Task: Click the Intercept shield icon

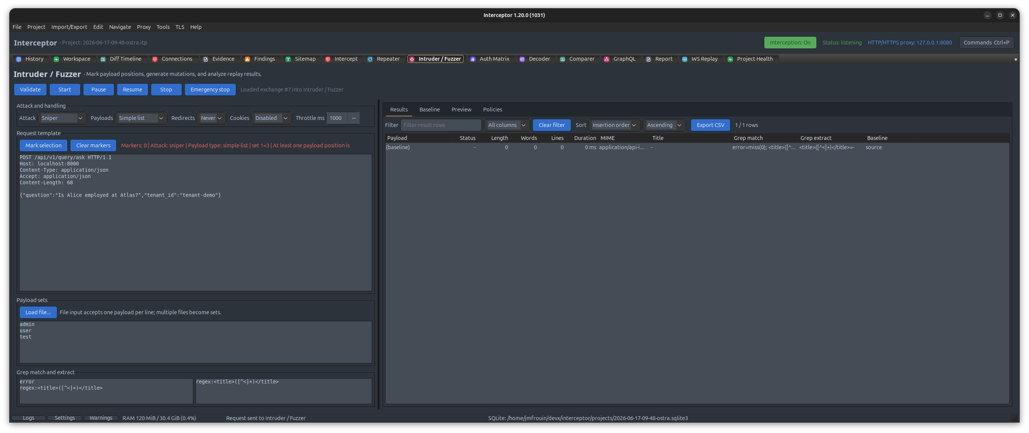Action: (328, 59)
